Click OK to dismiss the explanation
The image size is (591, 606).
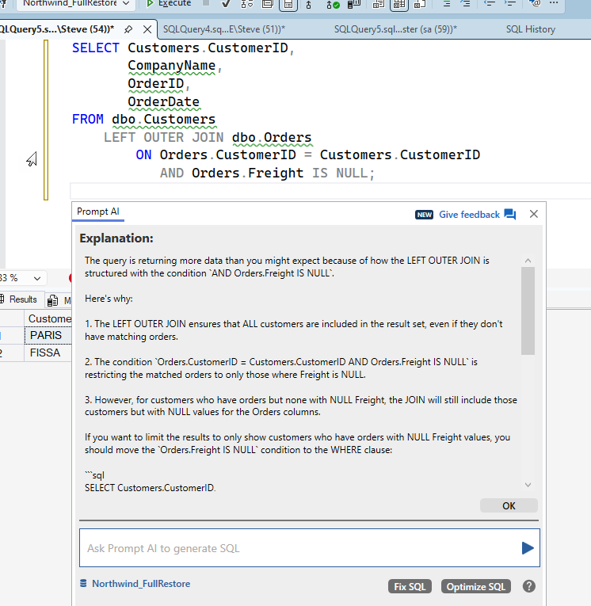tap(508, 505)
